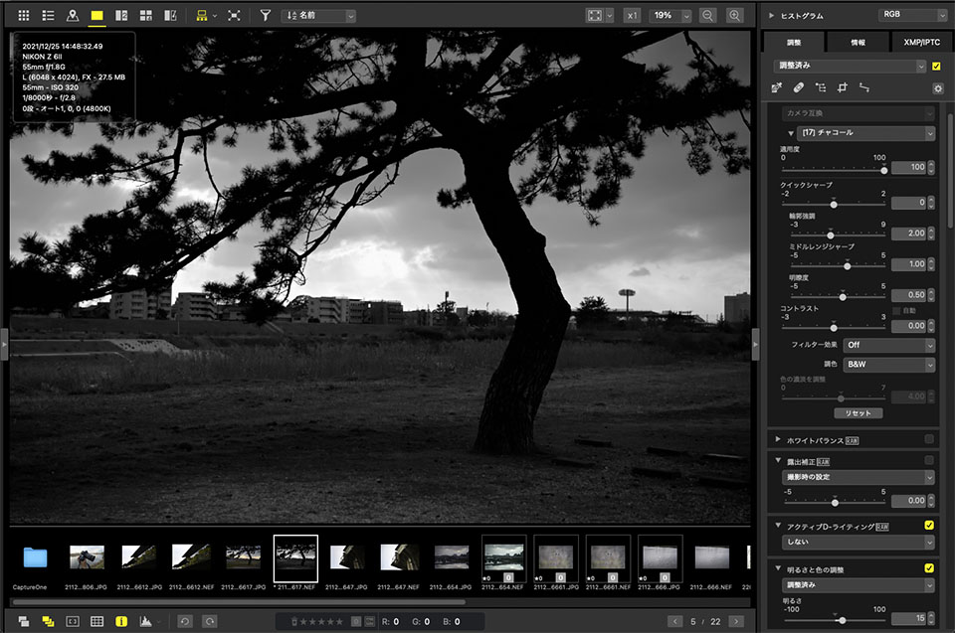Uncheck the 明るさと色の調整 checkbox
The height and width of the screenshot is (633, 955).
929,567
